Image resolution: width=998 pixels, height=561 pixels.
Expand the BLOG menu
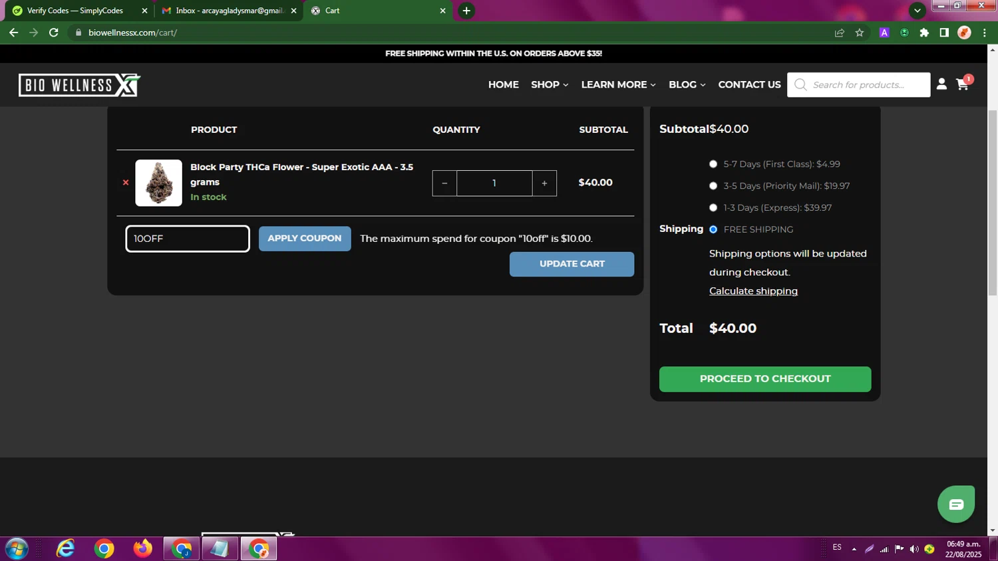tap(687, 84)
